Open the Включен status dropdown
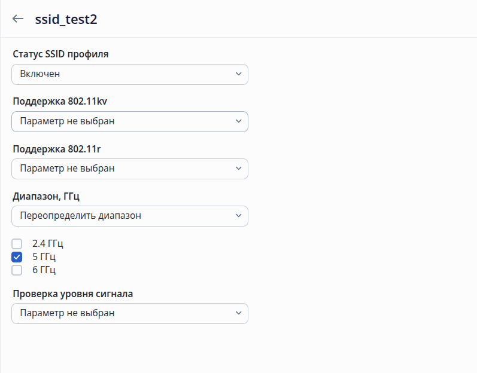Screen dimensions: 477x373 (130, 74)
